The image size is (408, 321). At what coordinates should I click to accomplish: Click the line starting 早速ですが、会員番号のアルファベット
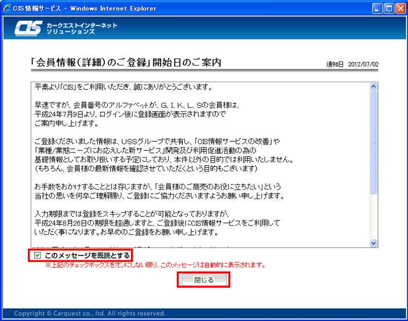137,105
